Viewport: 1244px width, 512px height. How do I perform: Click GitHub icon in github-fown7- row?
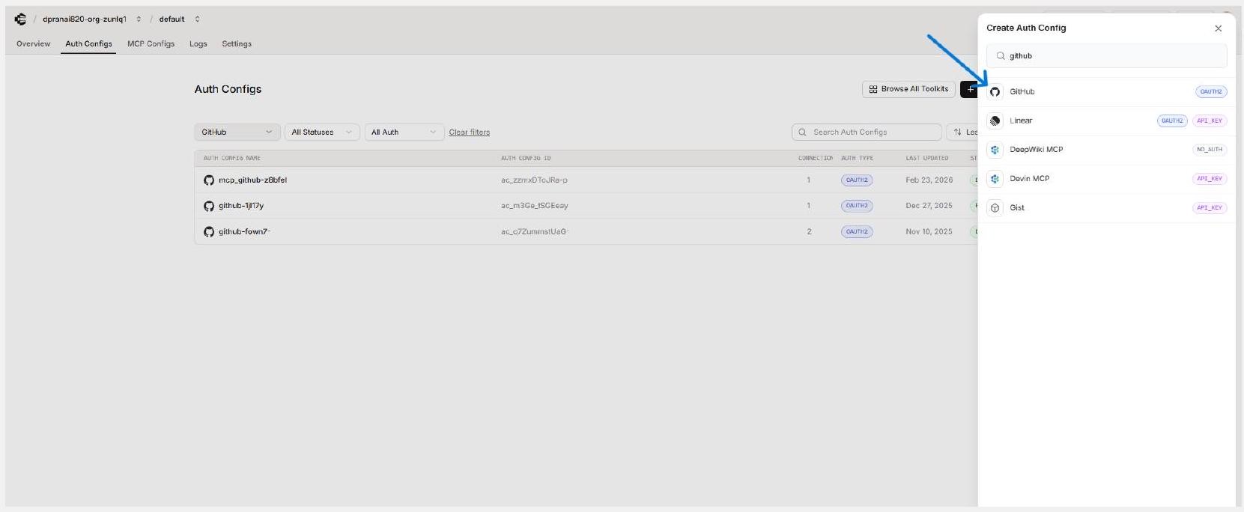point(209,232)
